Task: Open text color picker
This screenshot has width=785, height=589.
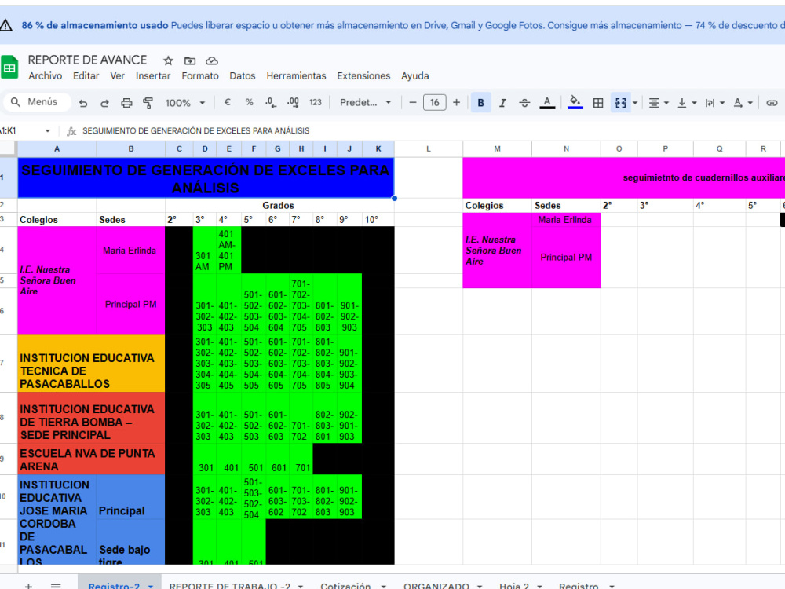Action: click(547, 103)
